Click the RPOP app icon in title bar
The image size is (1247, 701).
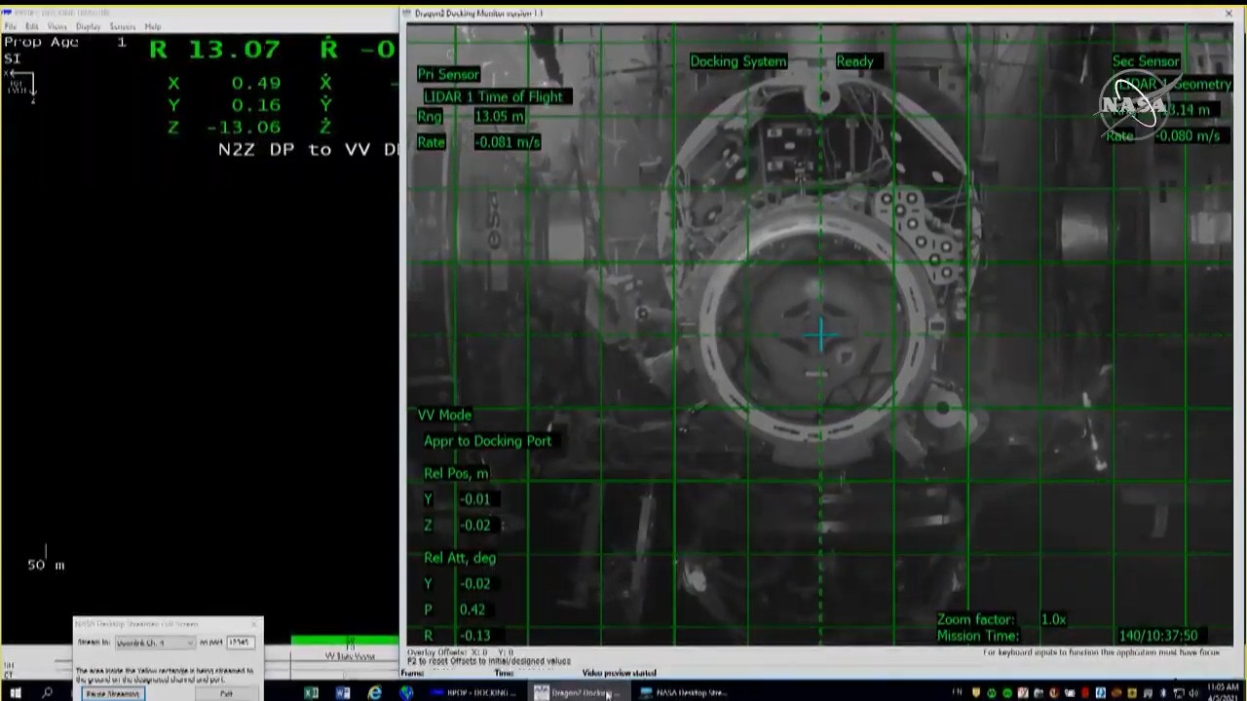tap(6, 13)
